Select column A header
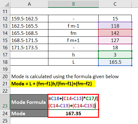The image size is (138, 124). click(29, 4)
